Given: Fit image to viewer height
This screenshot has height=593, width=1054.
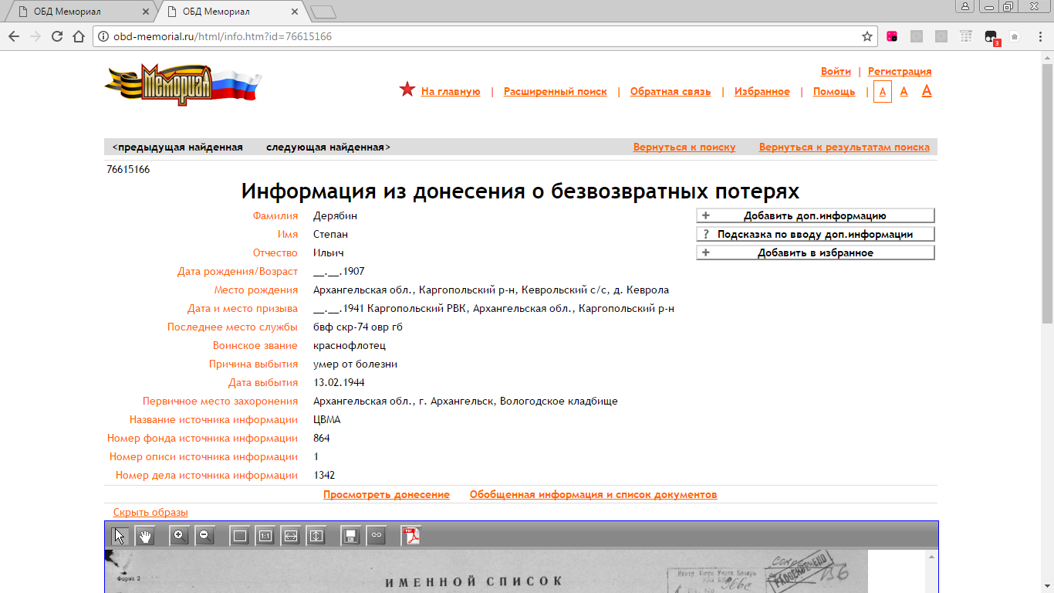Looking at the screenshot, I should (316, 536).
